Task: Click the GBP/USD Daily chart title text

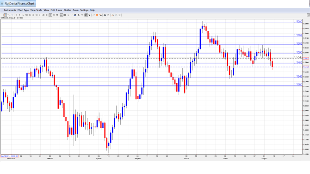Action: coord(12,18)
